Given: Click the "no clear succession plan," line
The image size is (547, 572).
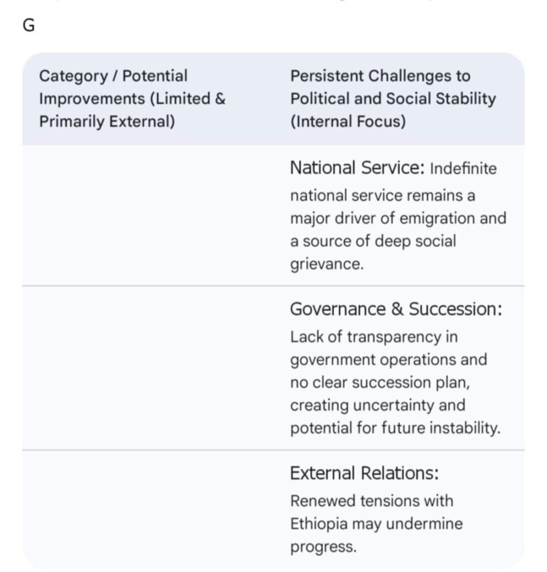Looking at the screenshot, I should (x=377, y=383).
